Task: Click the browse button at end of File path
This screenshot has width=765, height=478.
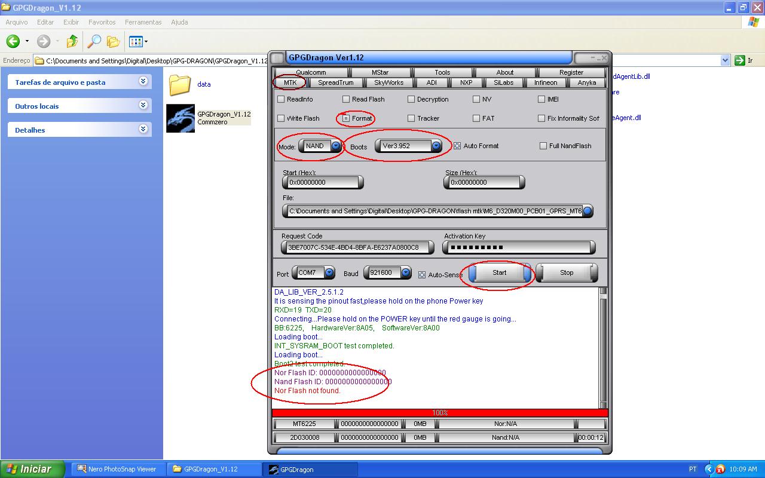Action: coord(587,211)
